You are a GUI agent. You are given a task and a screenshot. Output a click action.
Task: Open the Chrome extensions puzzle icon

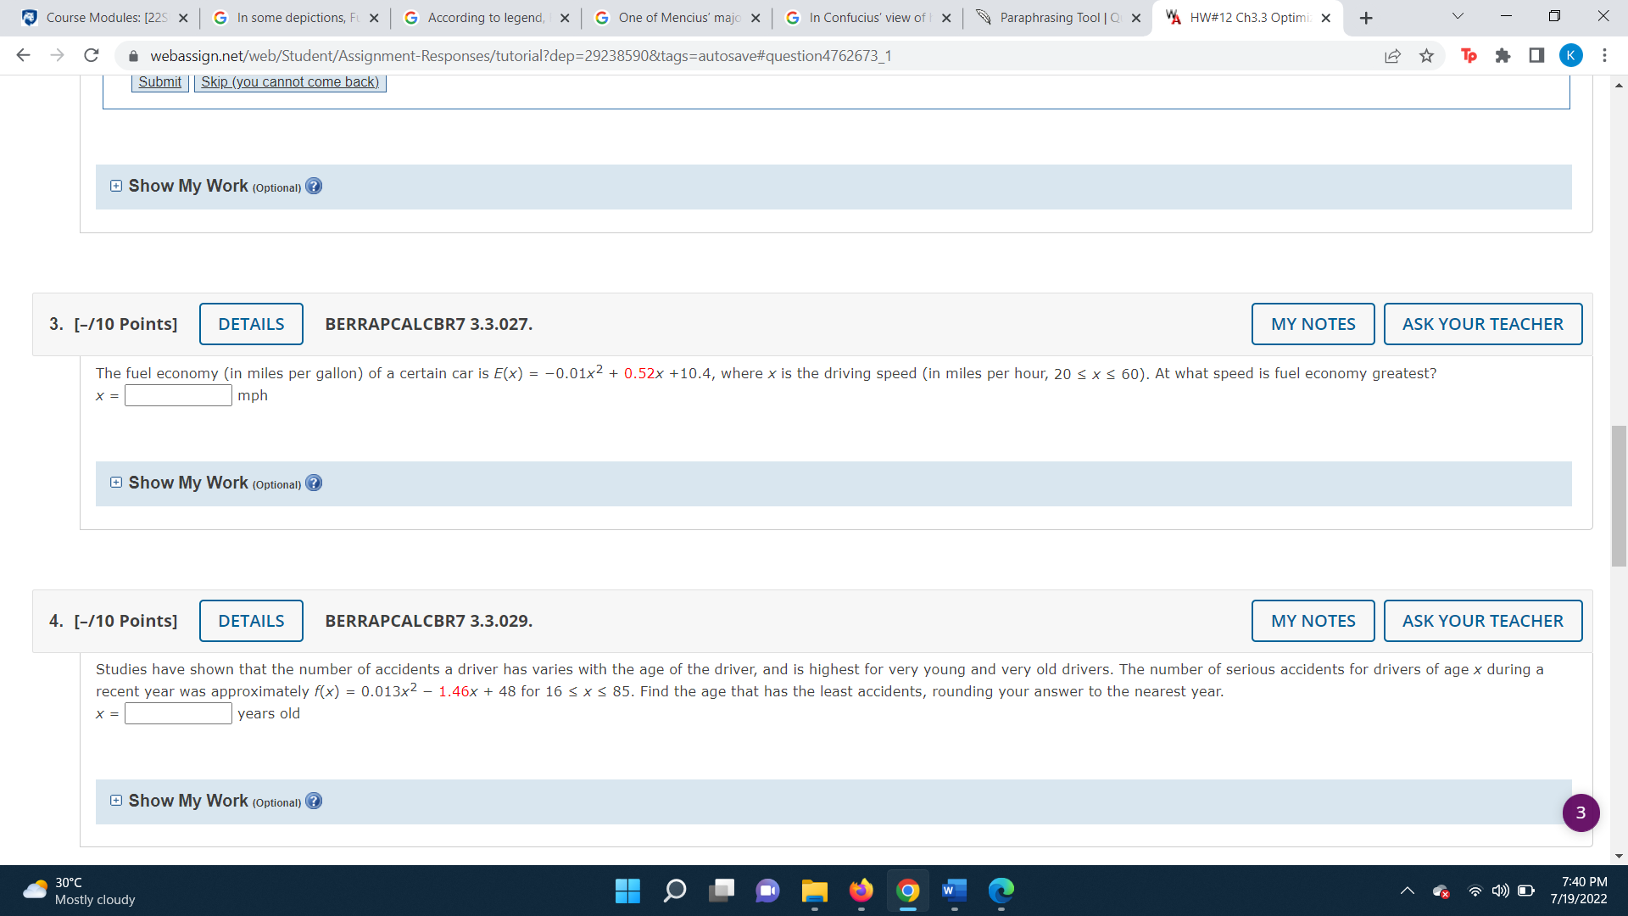click(1503, 56)
